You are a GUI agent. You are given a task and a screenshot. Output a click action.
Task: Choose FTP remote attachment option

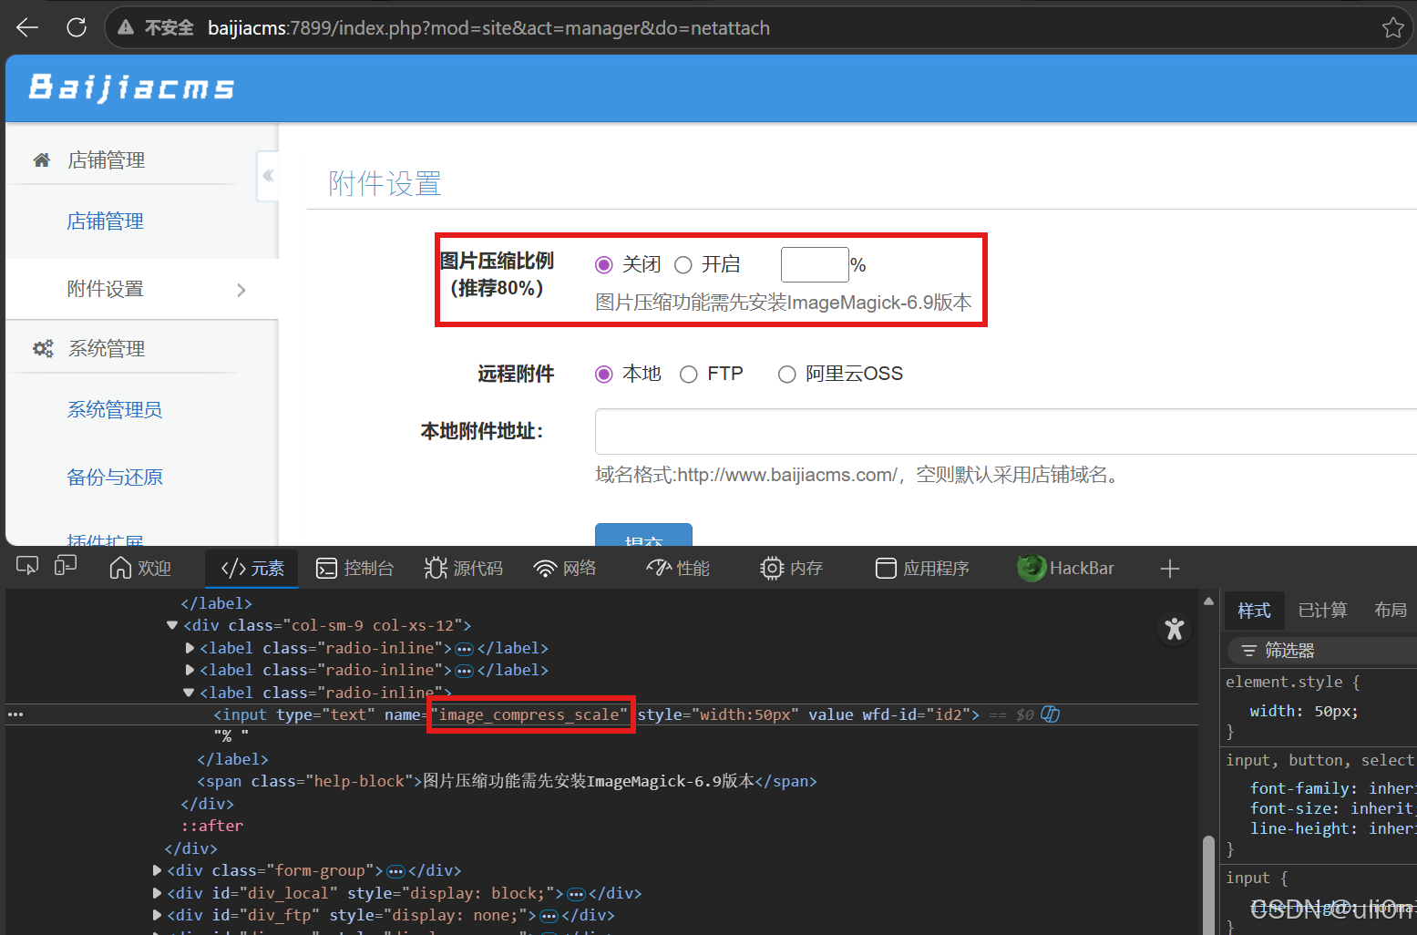point(689,375)
